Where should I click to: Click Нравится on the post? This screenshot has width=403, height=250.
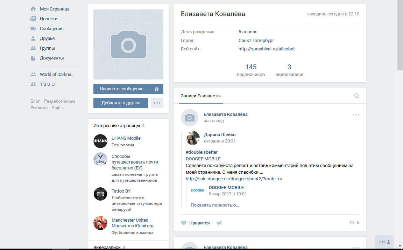pyautogui.click(x=199, y=223)
